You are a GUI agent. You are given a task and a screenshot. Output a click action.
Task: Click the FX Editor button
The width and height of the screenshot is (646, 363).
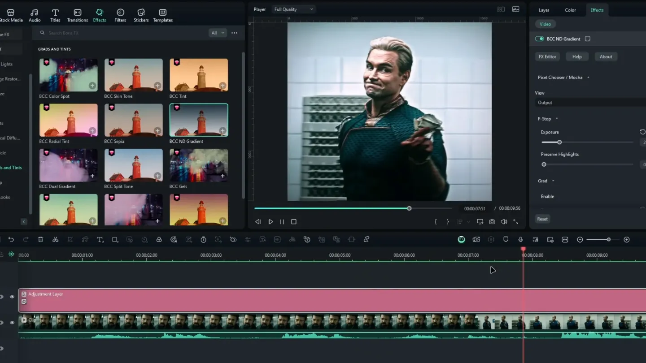[547, 56]
